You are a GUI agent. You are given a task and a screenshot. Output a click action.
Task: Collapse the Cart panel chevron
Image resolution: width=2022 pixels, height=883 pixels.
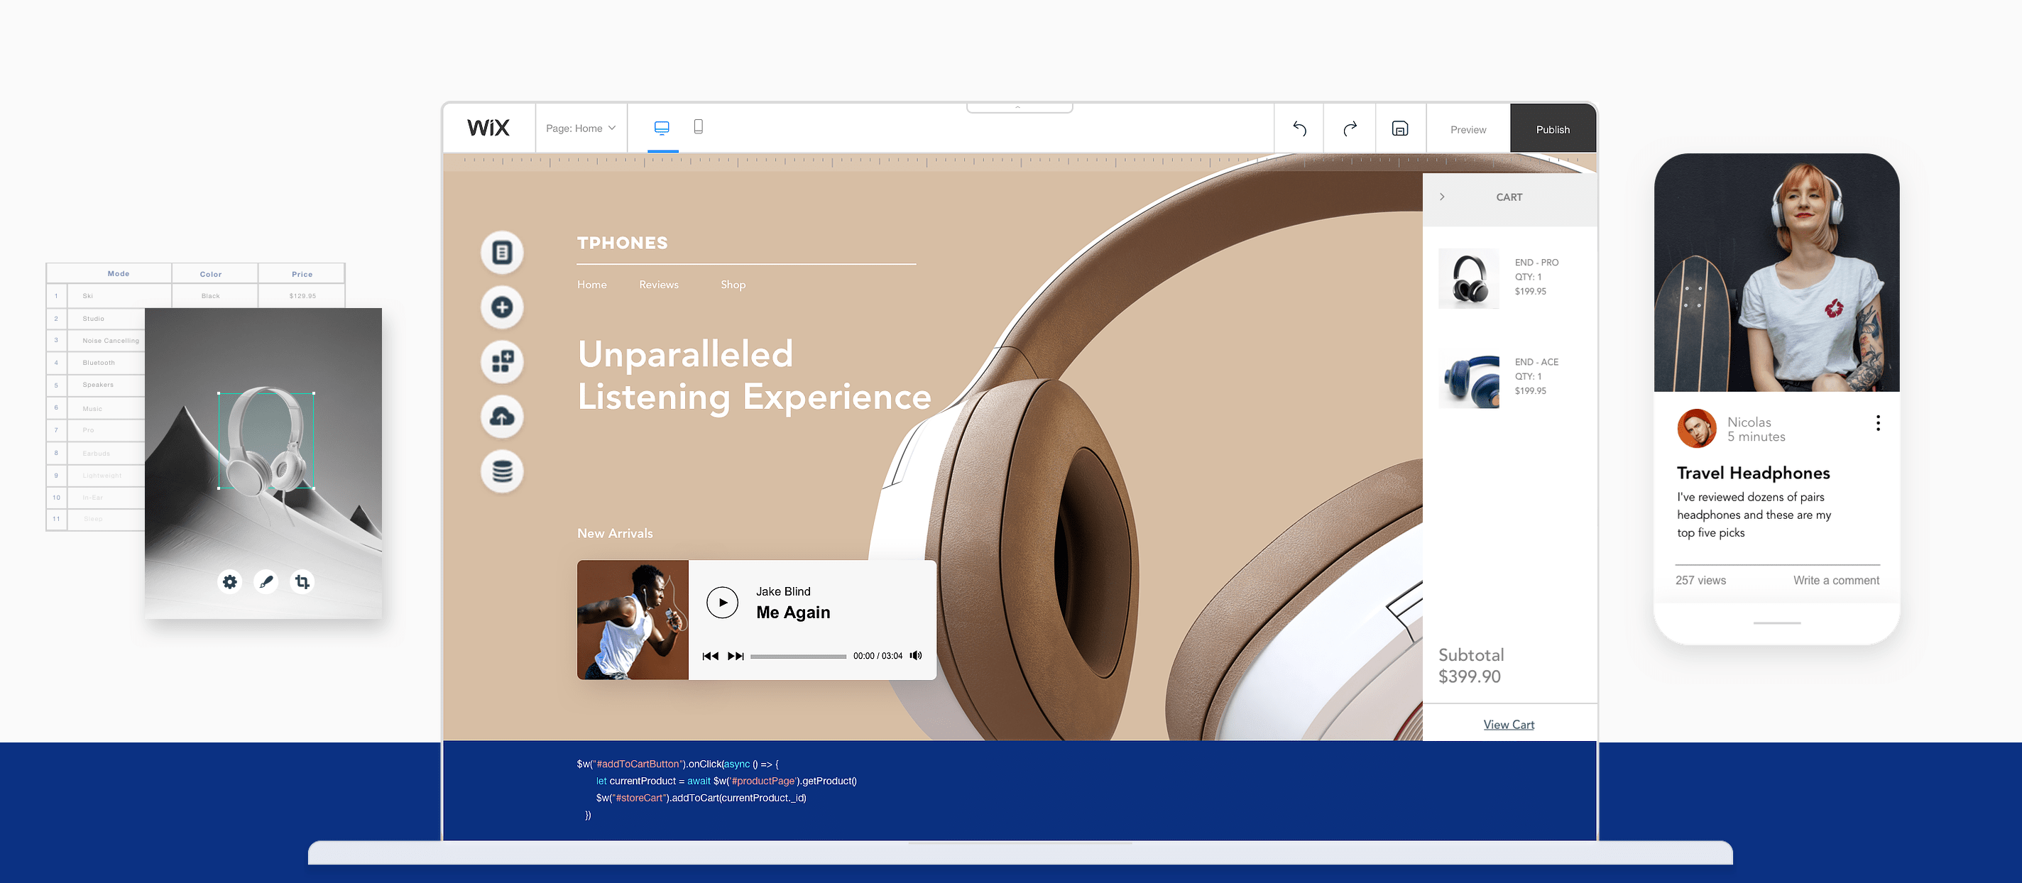point(1442,197)
